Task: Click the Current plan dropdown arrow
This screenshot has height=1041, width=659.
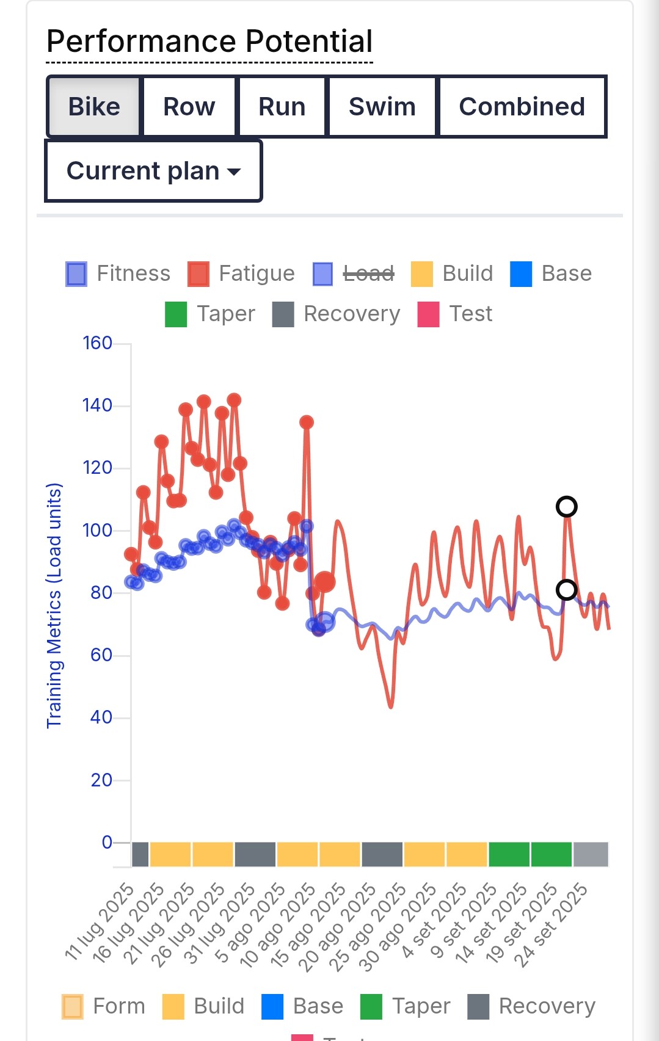Action: (234, 172)
